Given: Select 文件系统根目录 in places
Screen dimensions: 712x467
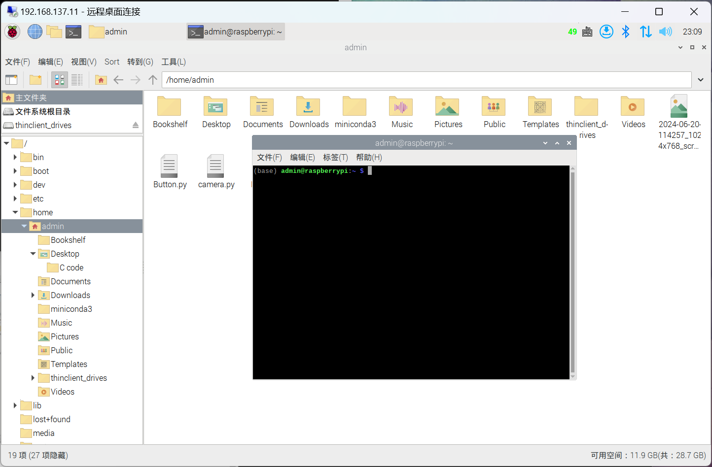Looking at the screenshot, I should 72,111.
